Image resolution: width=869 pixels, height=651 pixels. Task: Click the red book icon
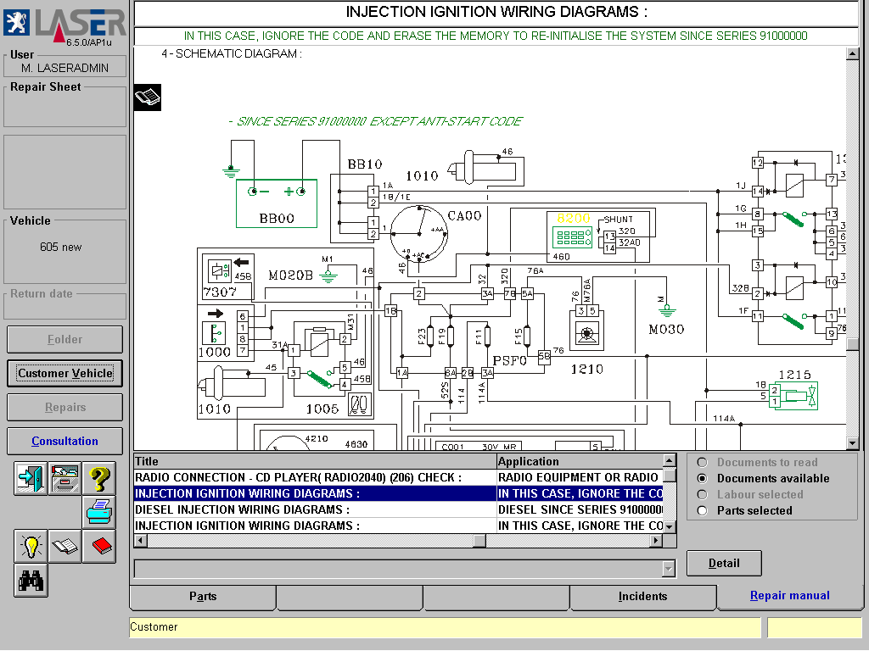(x=99, y=547)
